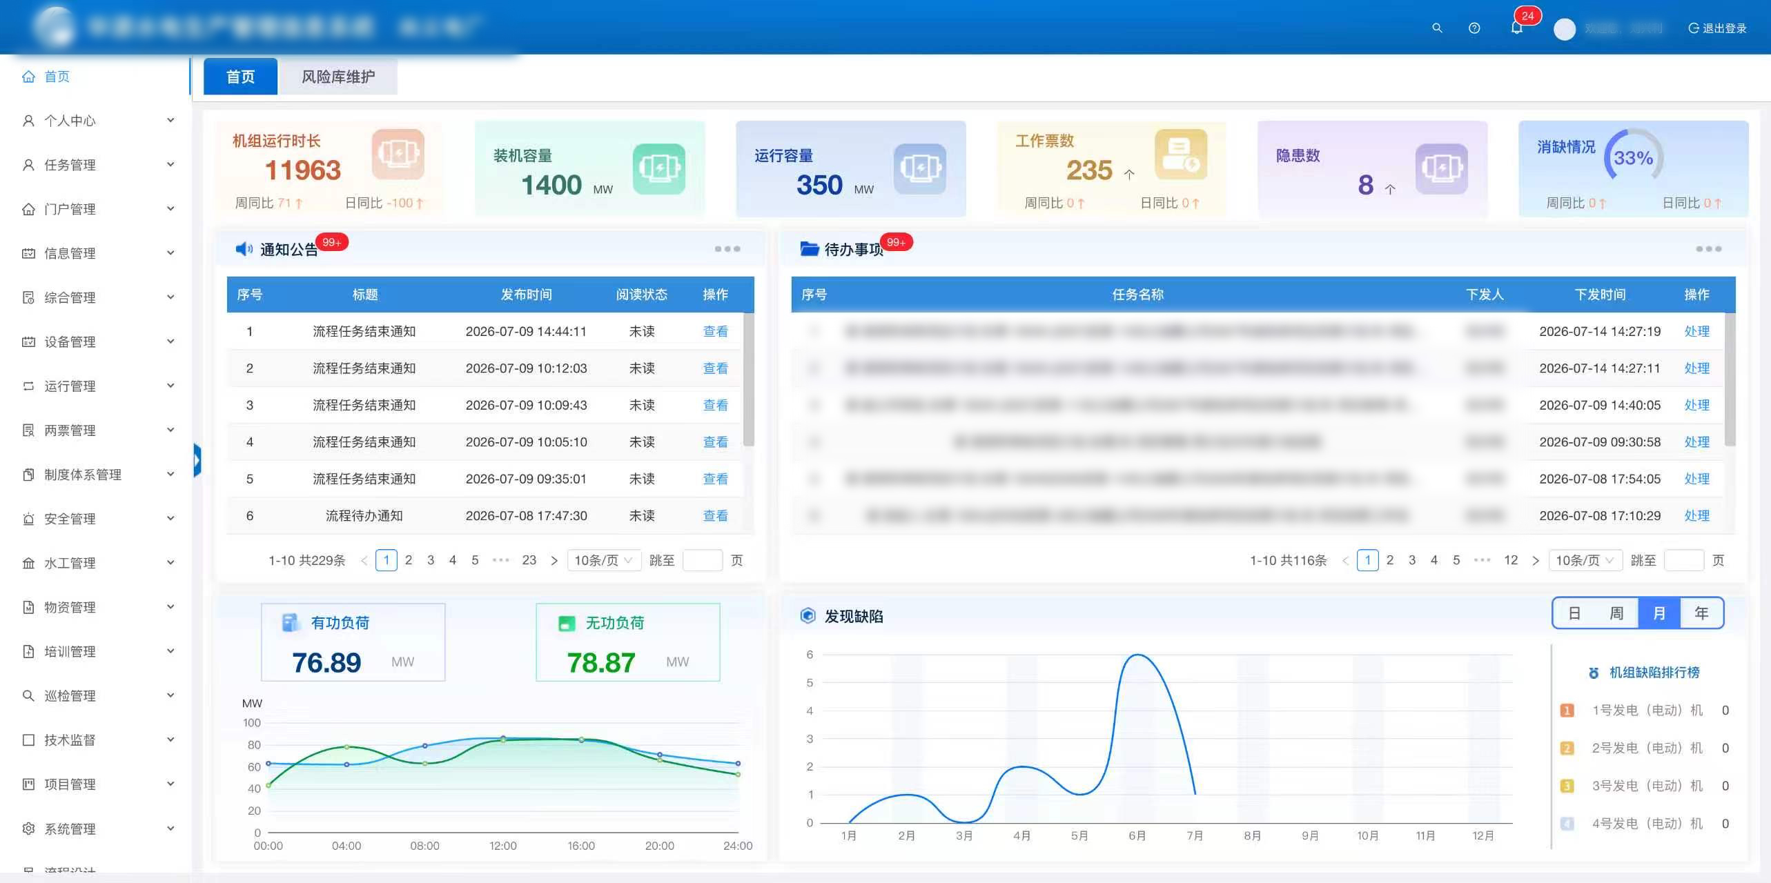Click the search magnifier icon in header
Image resolution: width=1771 pixels, height=883 pixels.
1437,28
